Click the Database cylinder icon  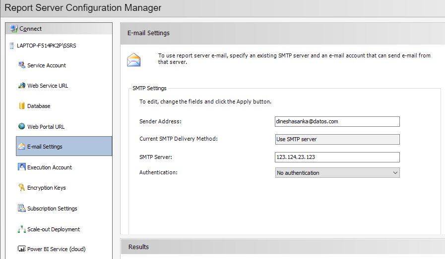22,106
